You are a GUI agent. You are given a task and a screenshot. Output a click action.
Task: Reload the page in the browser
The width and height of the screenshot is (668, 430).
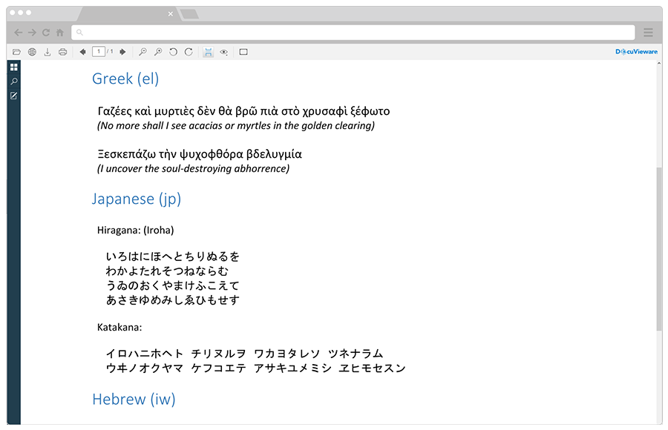(46, 33)
